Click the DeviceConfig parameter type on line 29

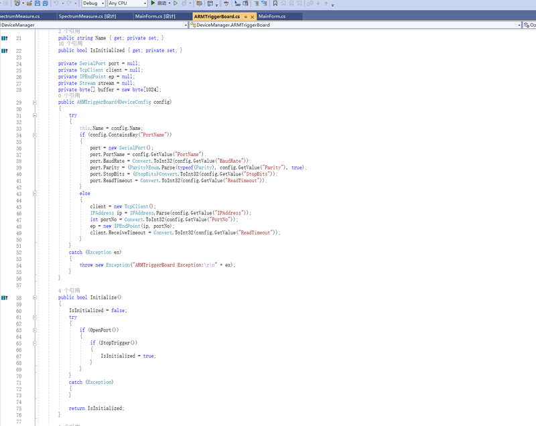tap(135, 102)
